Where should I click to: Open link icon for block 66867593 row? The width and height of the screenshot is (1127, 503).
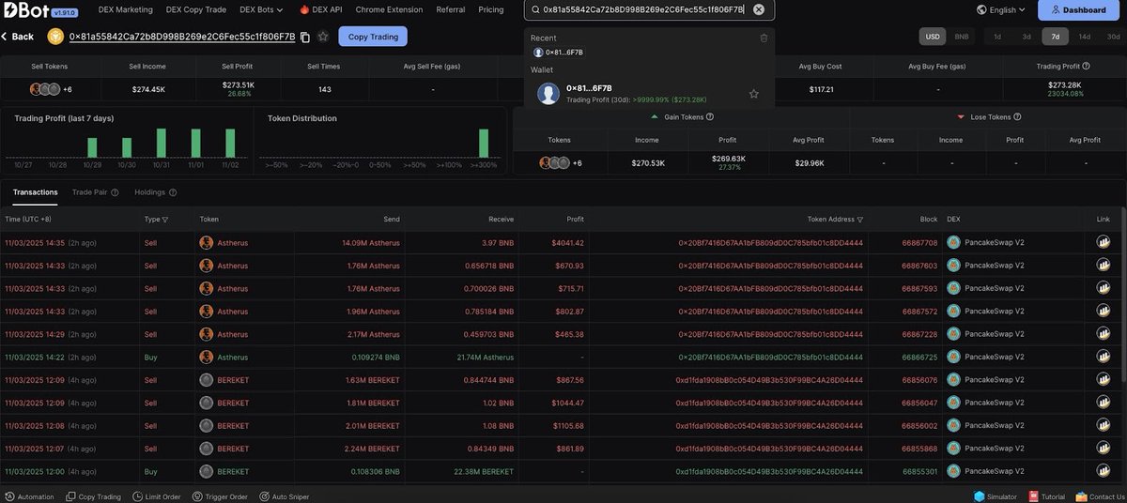[1104, 288]
